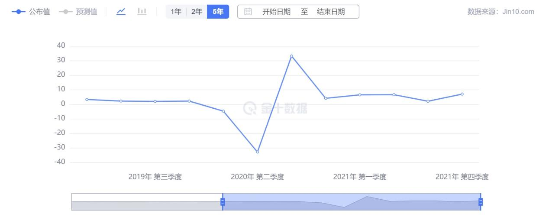Screen dimensions: 549x217
Task: Click the blue selected region of range slider
Action: click(351, 202)
